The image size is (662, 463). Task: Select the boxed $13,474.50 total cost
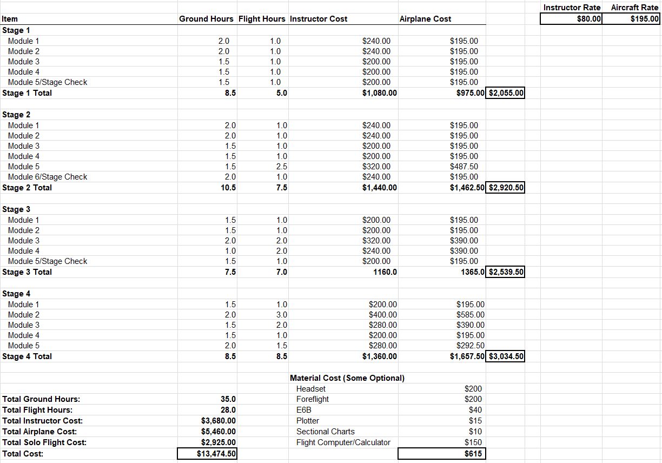click(207, 454)
